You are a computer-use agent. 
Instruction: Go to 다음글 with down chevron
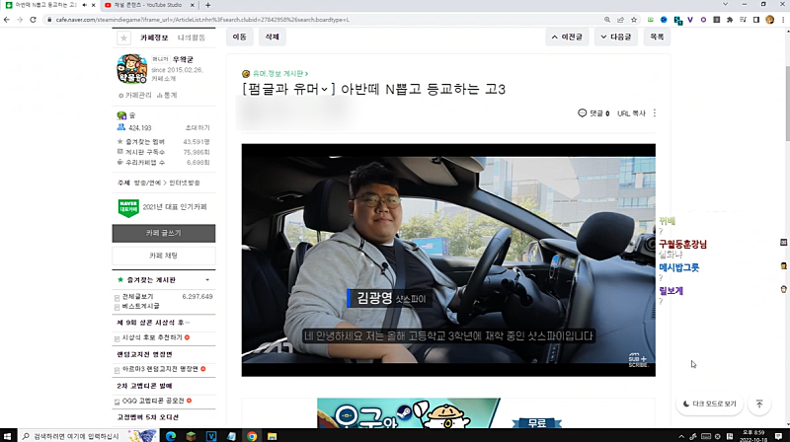point(614,37)
